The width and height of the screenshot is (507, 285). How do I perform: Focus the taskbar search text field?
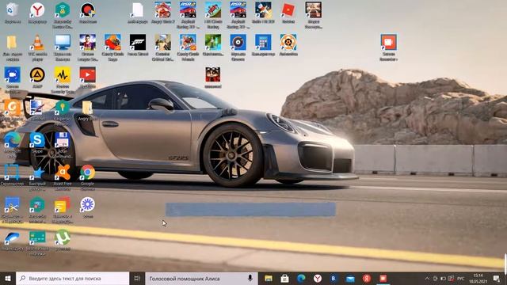point(72,278)
